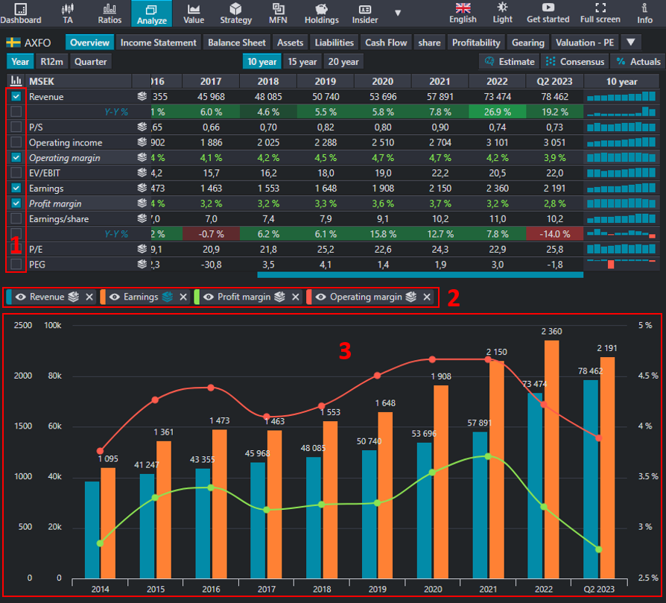The image size is (666, 603).
Task: Open the Cash Flow tab
Action: pyautogui.click(x=386, y=42)
